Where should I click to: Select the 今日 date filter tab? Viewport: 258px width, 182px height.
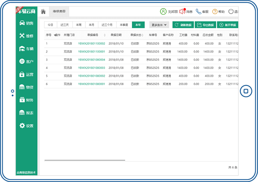(50, 25)
